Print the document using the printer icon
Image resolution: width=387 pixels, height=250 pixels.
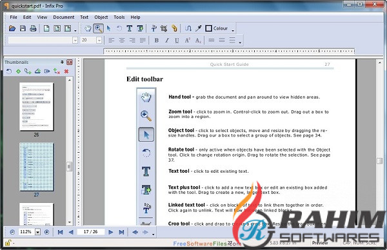pyautogui.click(x=33, y=28)
